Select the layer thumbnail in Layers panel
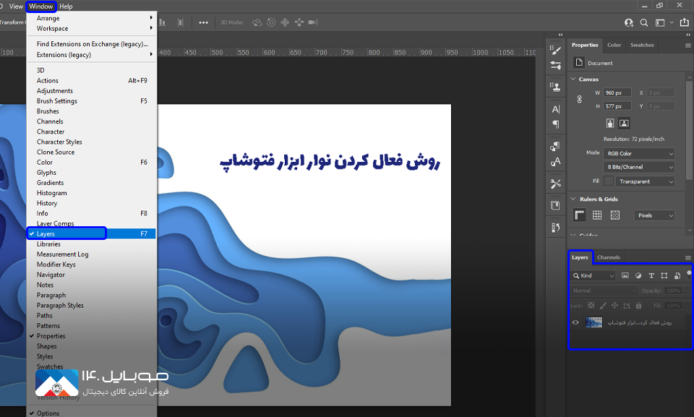The height and width of the screenshot is (417, 694). (594, 322)
